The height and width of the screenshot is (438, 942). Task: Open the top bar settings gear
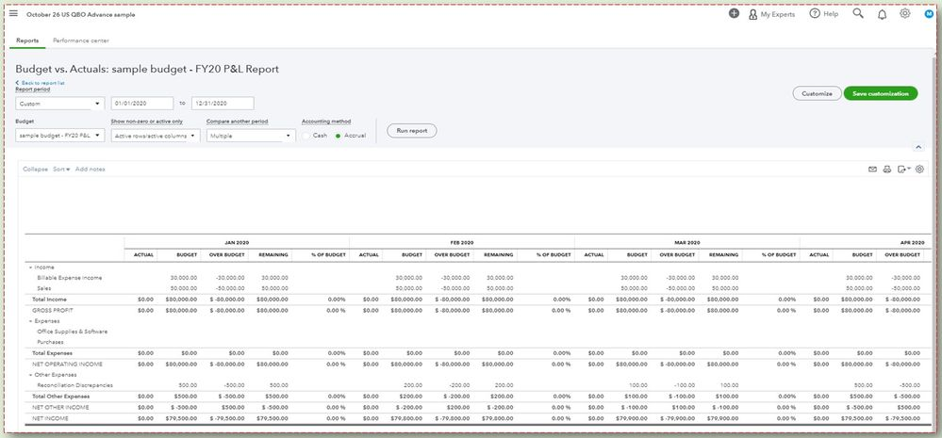905,14
